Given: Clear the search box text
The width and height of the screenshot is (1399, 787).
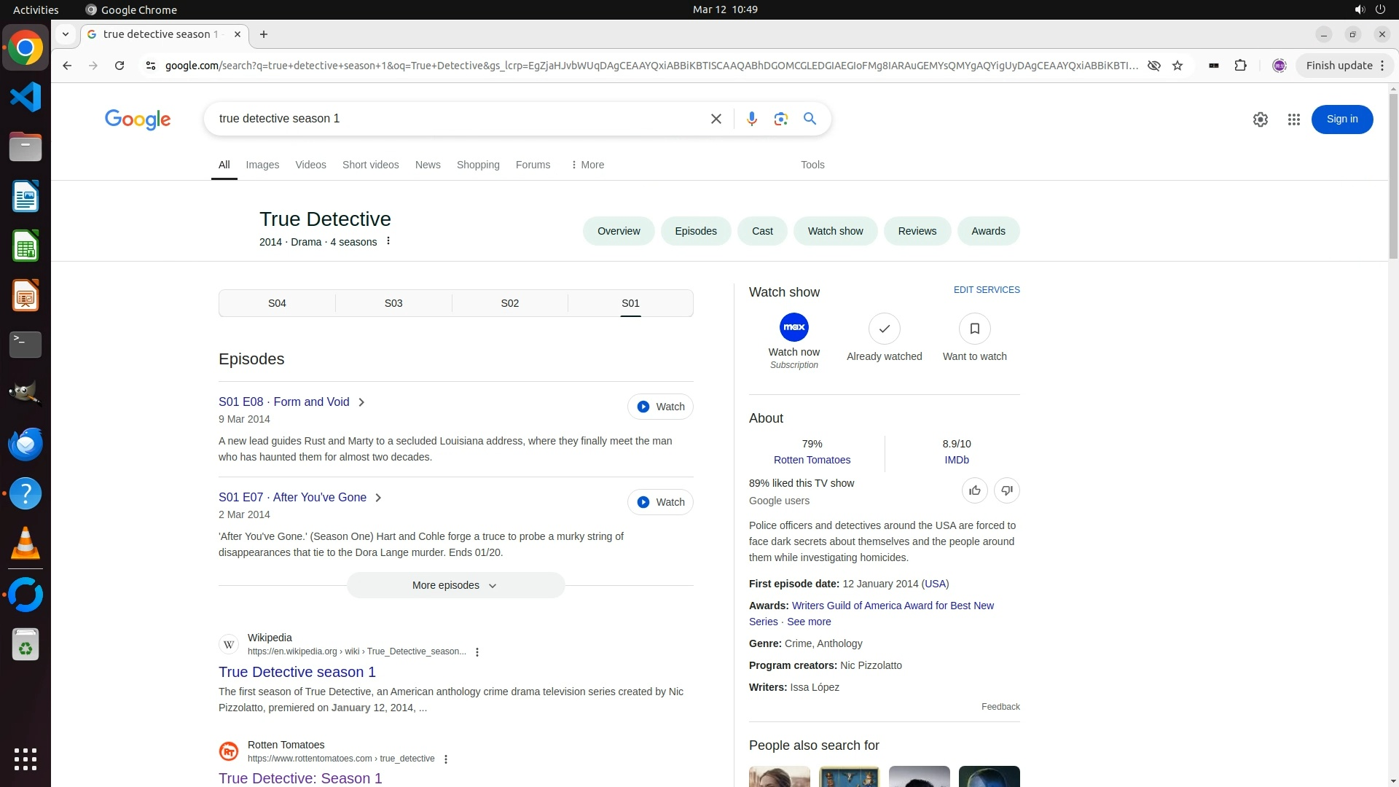Looking at the screenshot, I should [716, 119].
